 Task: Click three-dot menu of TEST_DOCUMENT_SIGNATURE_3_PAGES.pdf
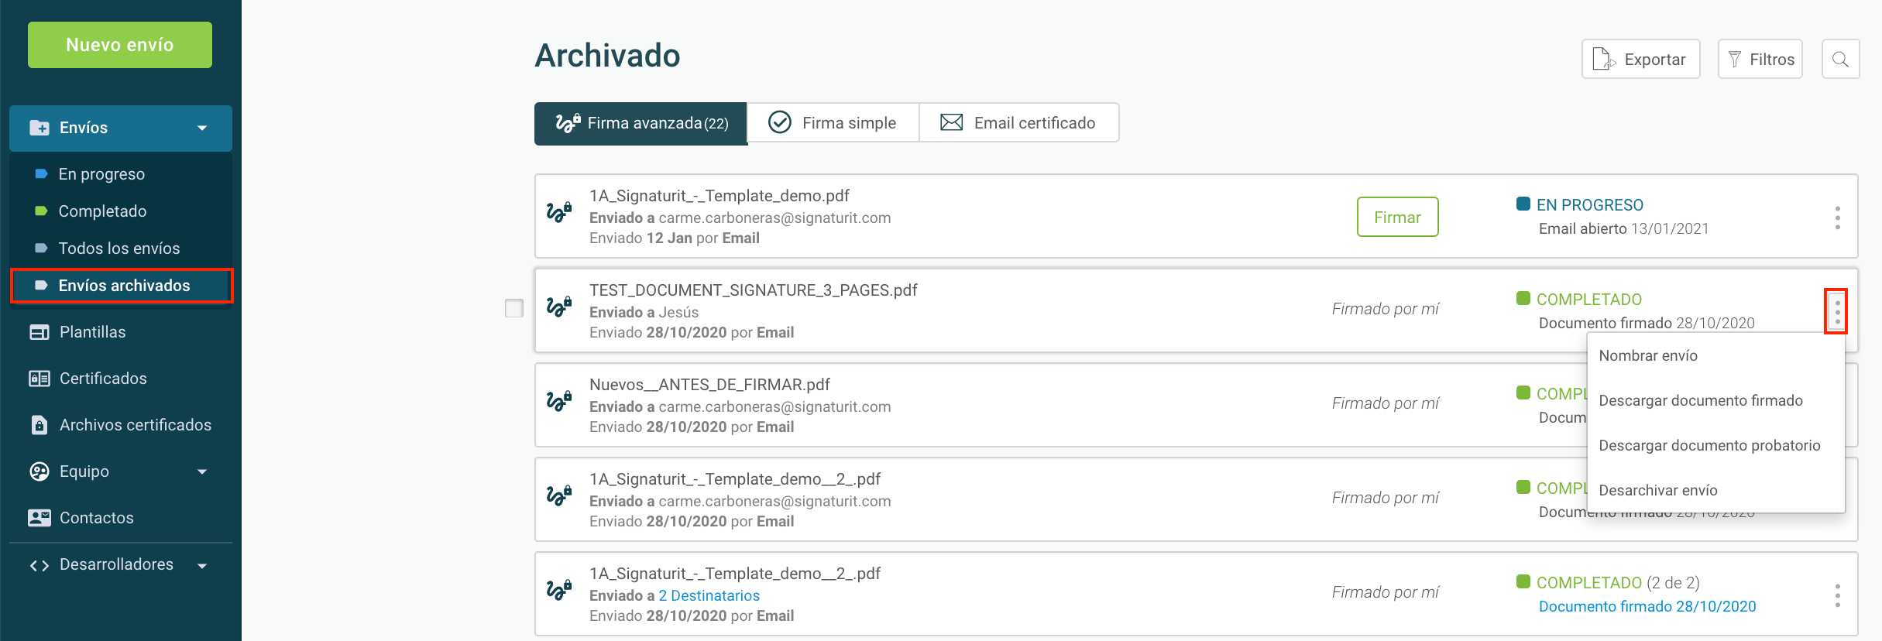[x=1837, y=312]
